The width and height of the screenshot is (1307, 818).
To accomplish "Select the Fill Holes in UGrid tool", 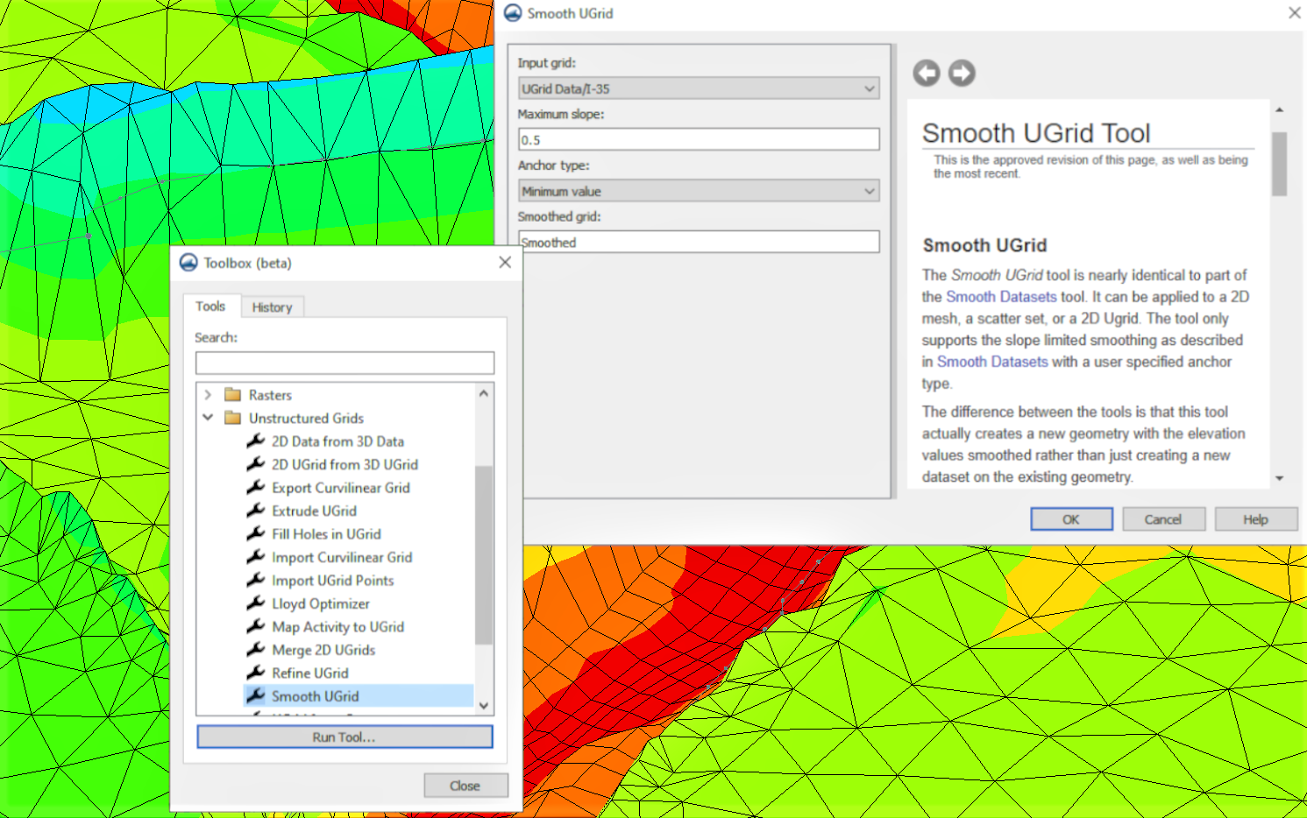I will (x=326, y=533).
